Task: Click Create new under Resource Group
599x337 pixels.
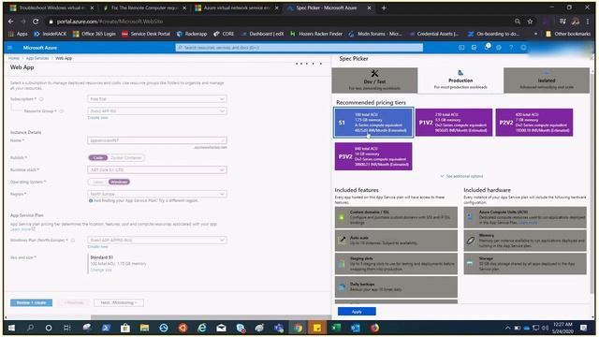Action: tap(97, 118)
